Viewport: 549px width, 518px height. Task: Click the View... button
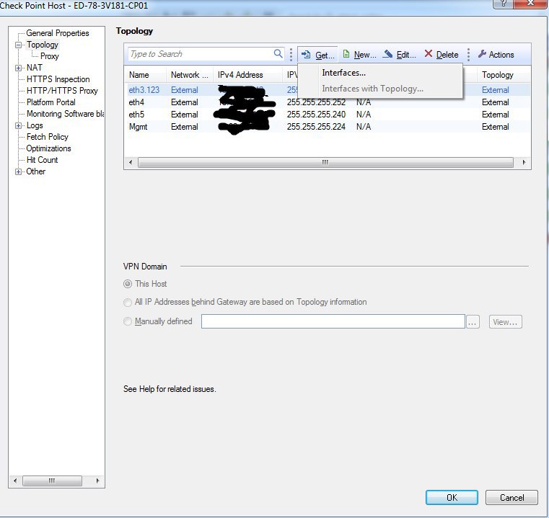[x=505, y=322]
